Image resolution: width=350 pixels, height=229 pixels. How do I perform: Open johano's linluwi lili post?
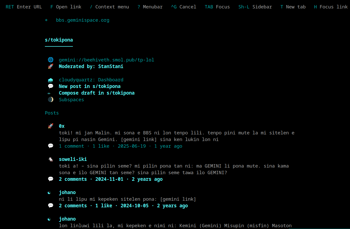coord(67,219)
